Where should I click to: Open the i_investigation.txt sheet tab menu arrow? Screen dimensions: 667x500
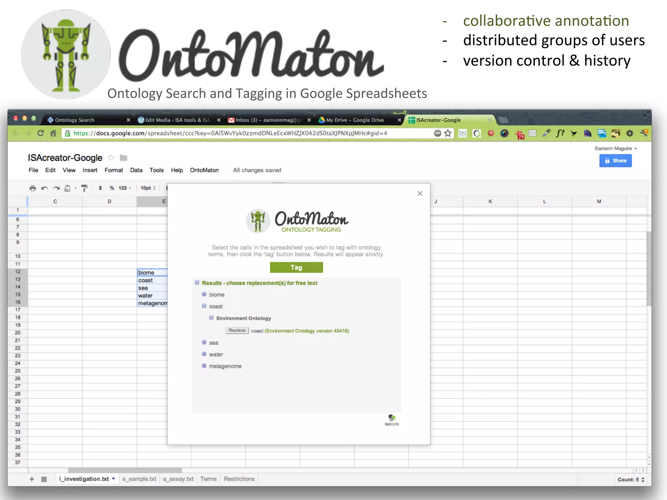(113, 479)
